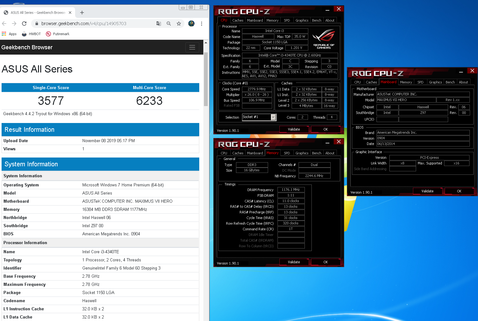The height and width of the screenshot is (321, 478).
Task: Click the Republic of Gamers logo in CPU-Z
Action: point(324,39)
